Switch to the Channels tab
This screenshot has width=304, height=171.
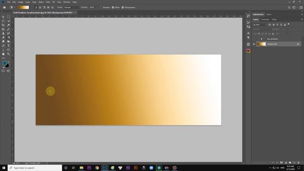(265, 19)
